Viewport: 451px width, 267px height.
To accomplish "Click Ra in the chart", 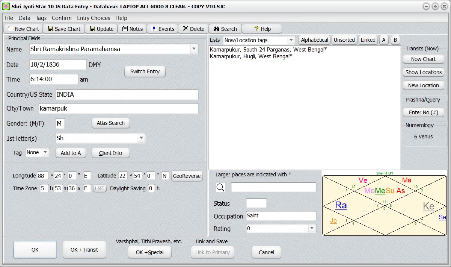I will 341,205.
